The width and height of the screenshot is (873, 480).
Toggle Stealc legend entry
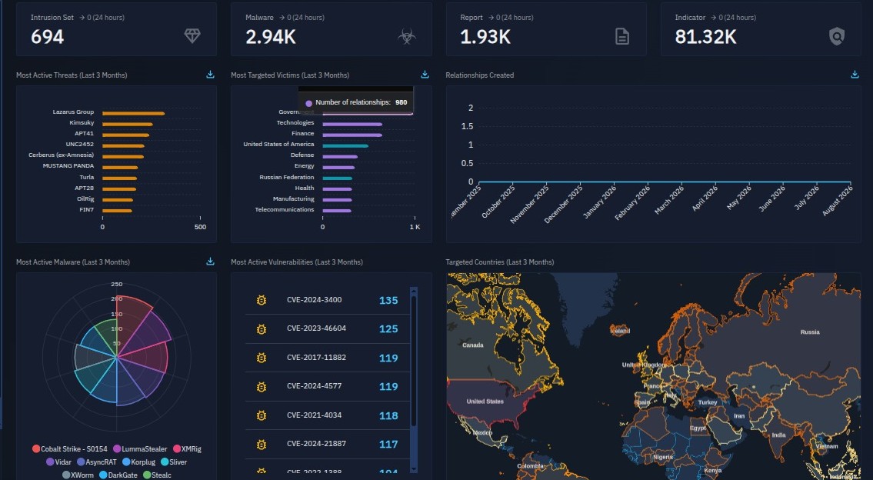(157, 475)
